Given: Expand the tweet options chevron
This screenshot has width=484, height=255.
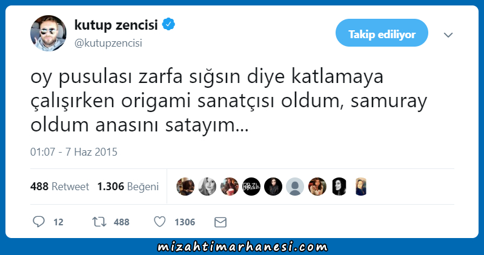Looking at the screenshot, I should pyautogui.click(x=448, y=35).
